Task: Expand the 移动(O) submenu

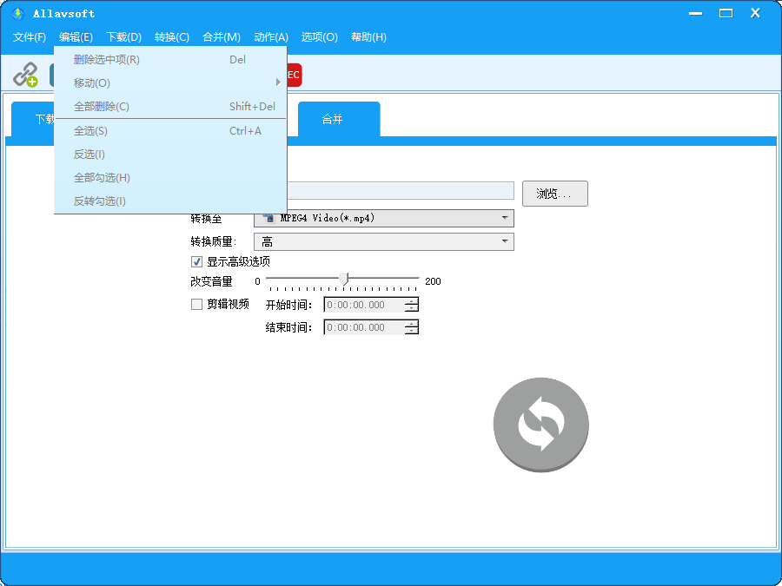Action: [x=170, y=82]
